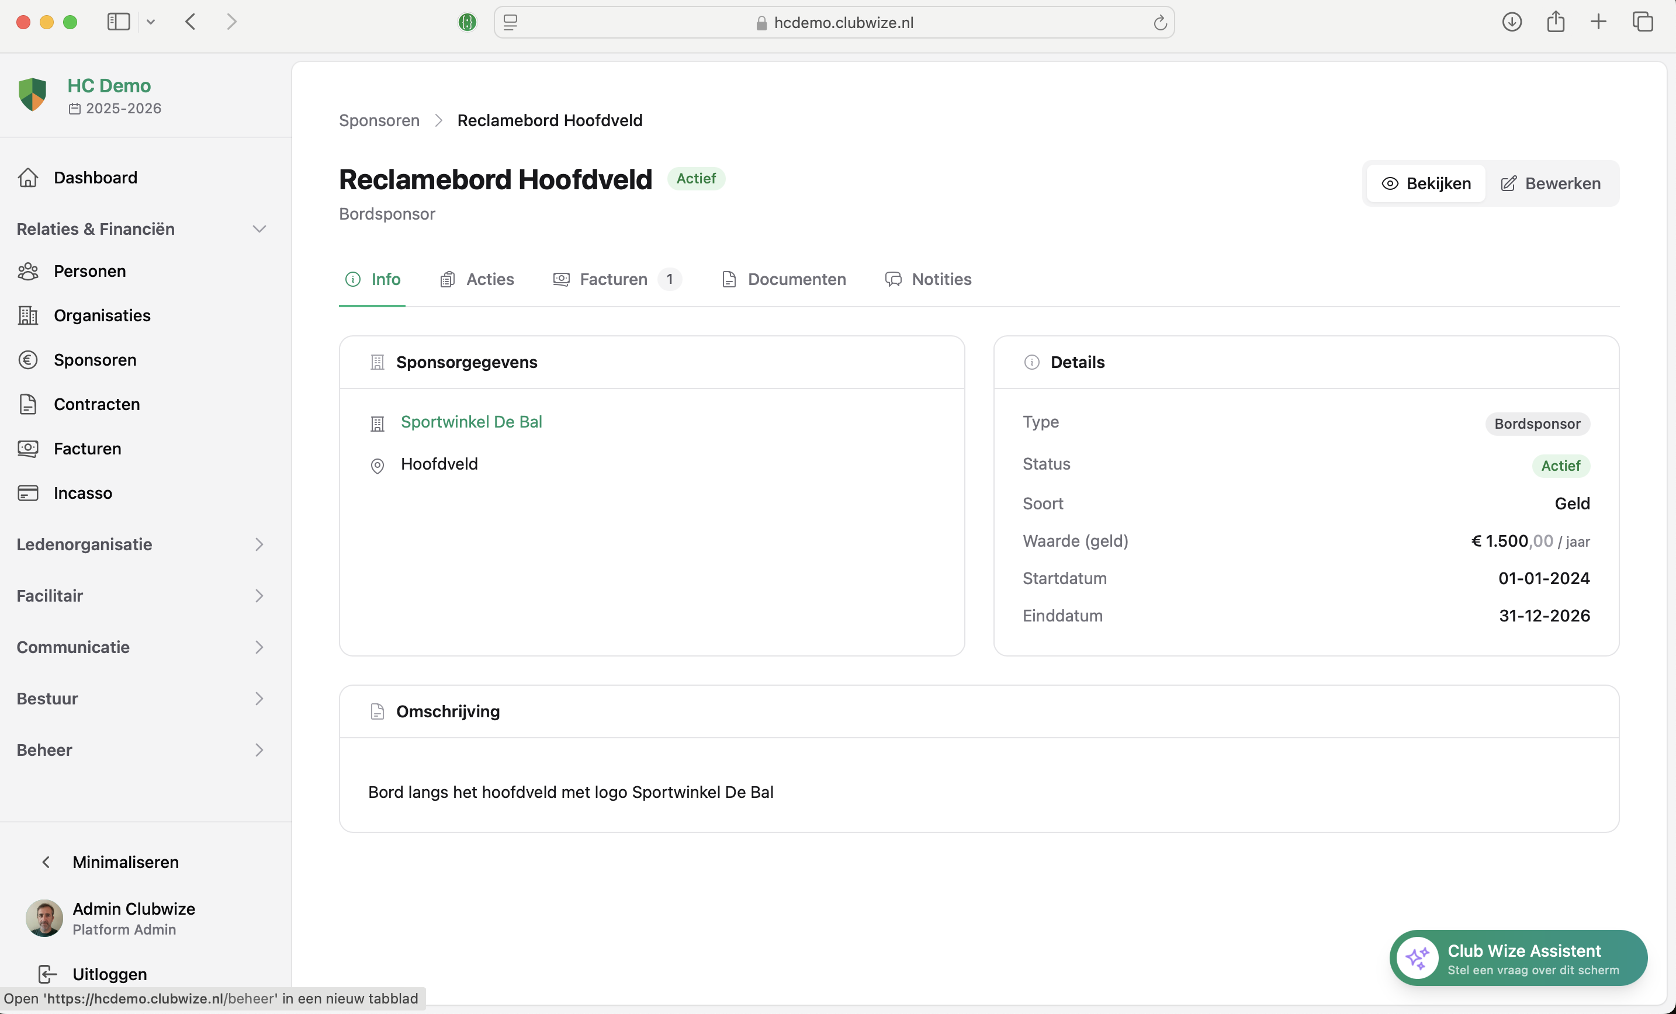Open the Club Wize Assistent sparkle icon
The image size is (1676, 1014).
click(1418, 959)
